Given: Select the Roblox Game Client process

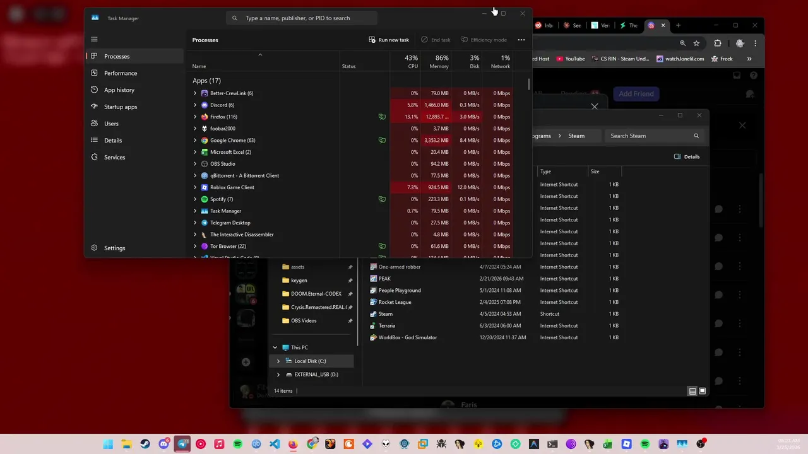Looking at the screenshot, I should pos(352,187).
